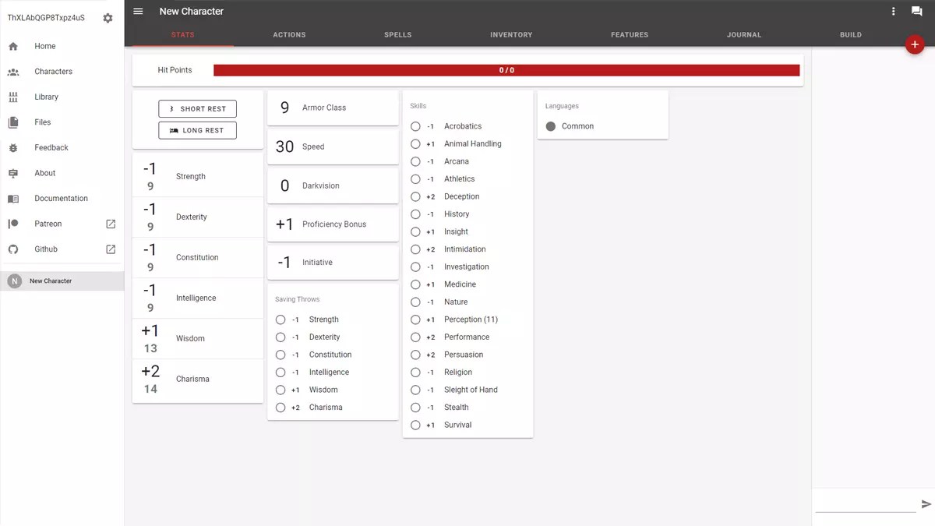Click the Hit Points progress bar
The image size is (935, 526).
(x=506, y=69)
